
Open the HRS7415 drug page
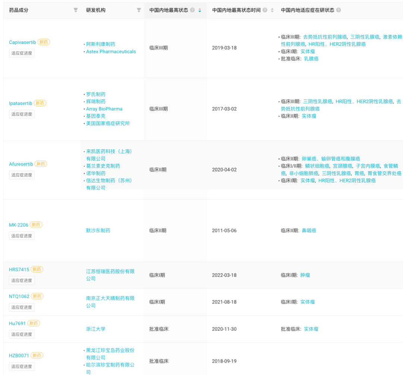pos(19,270)
